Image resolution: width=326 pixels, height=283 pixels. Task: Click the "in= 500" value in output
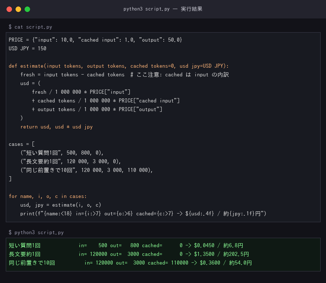click(x=93, y=246)
